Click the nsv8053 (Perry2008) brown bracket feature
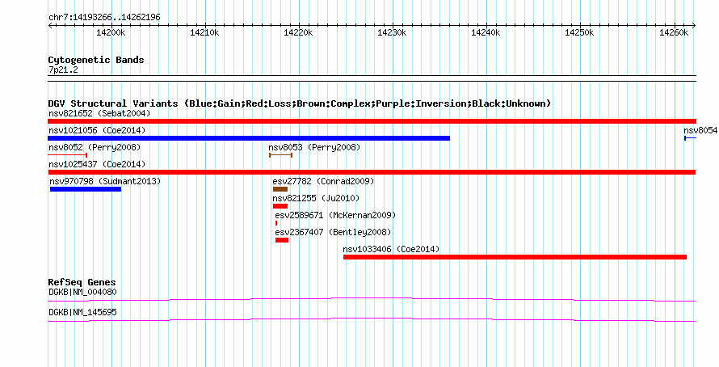 point(280,155)
